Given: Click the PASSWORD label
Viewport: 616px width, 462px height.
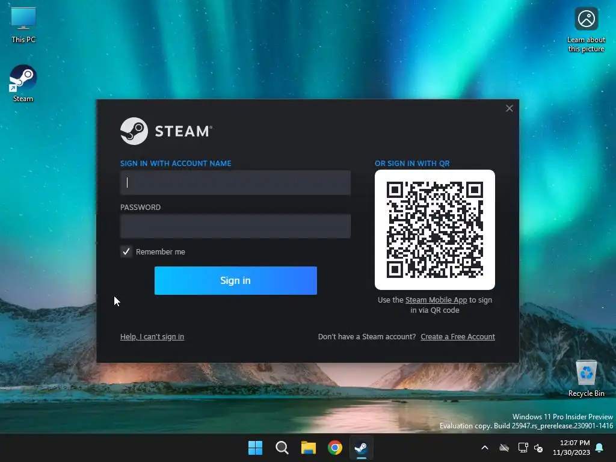Looking at the screenshot, I should [x=140, y=208].
